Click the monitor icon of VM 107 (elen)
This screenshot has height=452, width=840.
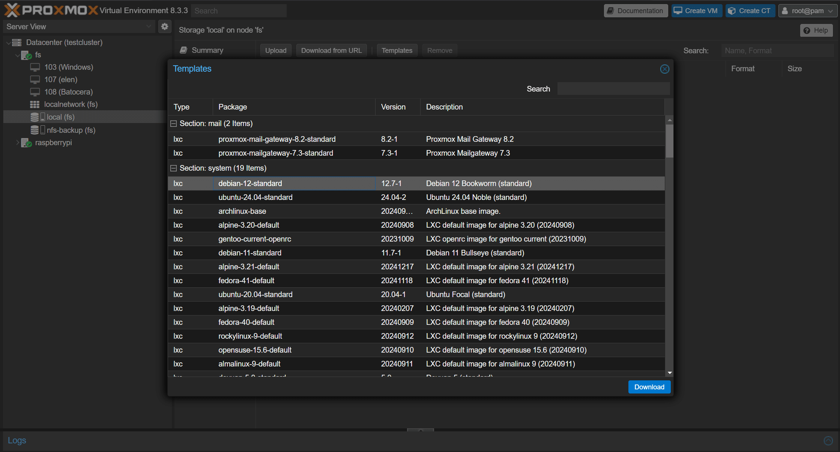35,80
